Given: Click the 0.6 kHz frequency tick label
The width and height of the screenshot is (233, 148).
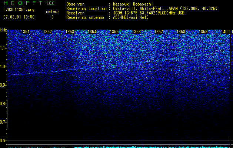Looking at the screenshot, I should [3, 141].
